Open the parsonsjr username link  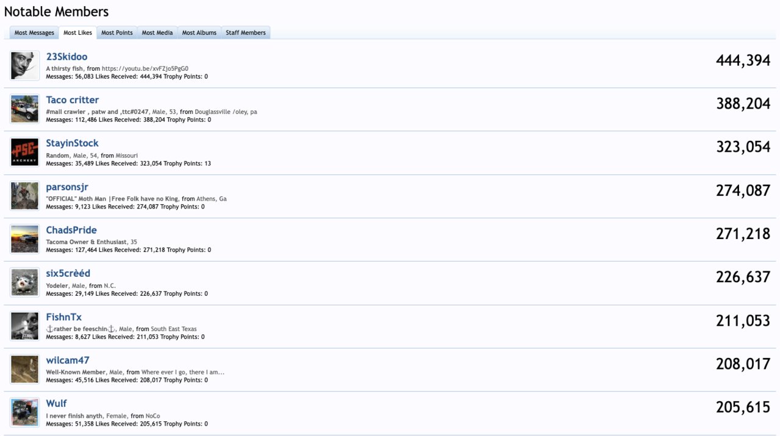click(67, 187)
